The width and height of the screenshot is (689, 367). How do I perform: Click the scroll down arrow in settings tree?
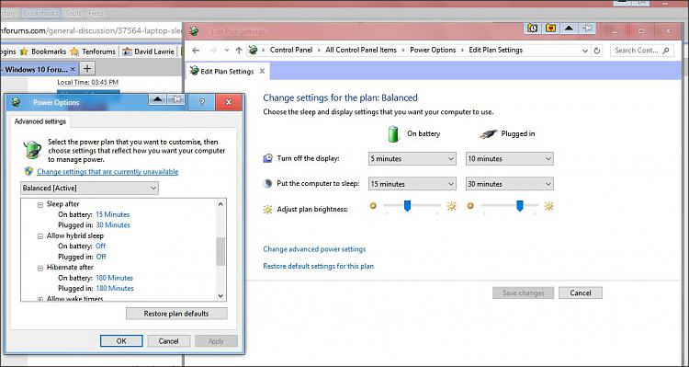[220, 296]
